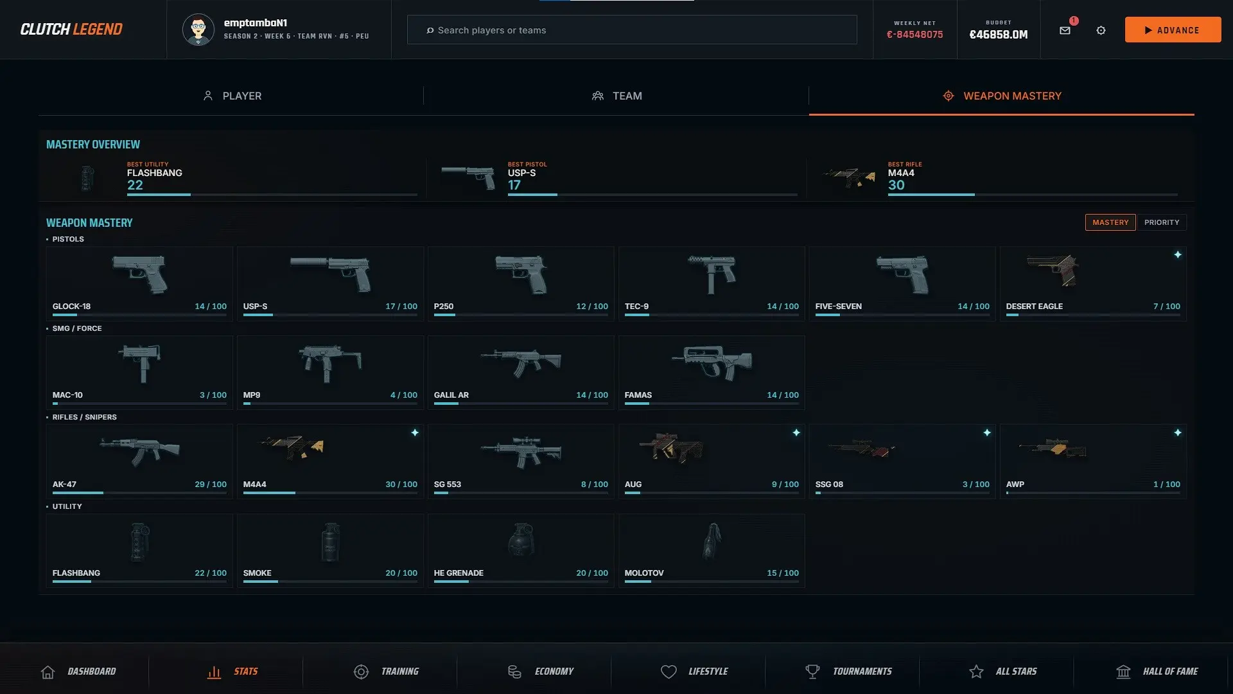The image size is (1233, 694).
Task: Toggle priority star on AUG card
Action: [x=796, y=432]
